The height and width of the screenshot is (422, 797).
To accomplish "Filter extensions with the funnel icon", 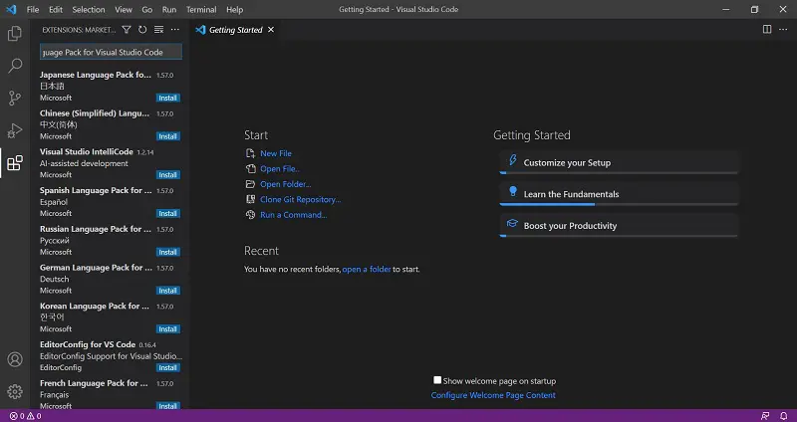I will click(127, 30).
